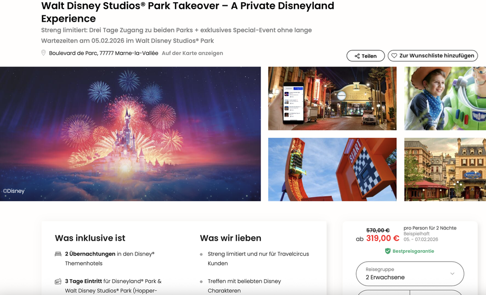Share the offer via the Teilen button

[366, 56]
